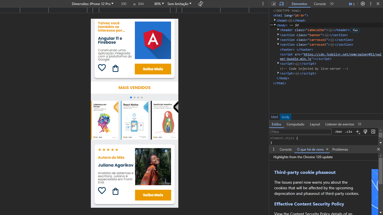Click the Angular logo image
The height and width of the screenshot is (215, 383).
point(153,40)
